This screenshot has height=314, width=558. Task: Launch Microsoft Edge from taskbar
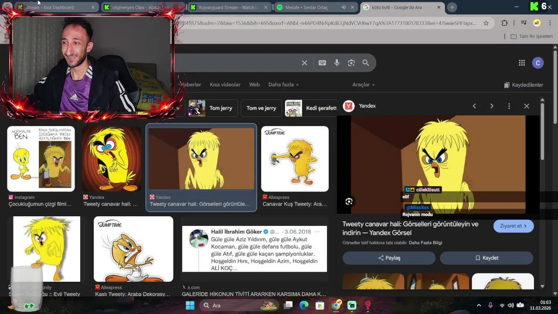click(304, 305)
